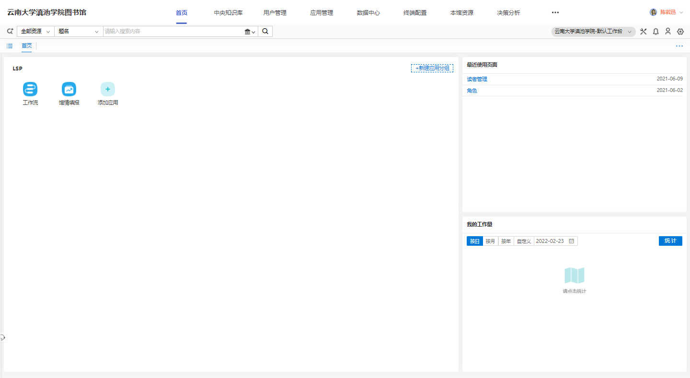Open the tools wrench icon
This screenshot has width=690, height=378.
643,32
